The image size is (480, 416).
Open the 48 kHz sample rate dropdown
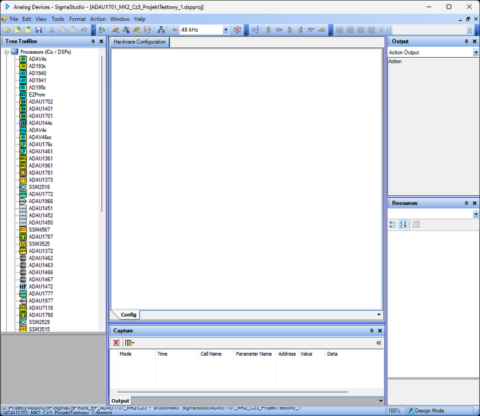coord(226,30)
